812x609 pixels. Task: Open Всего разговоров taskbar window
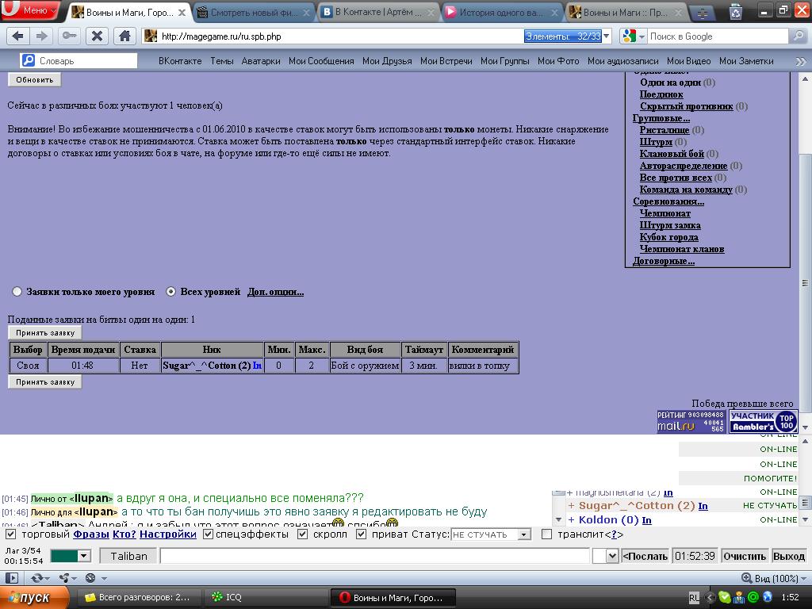click(138, 598)
